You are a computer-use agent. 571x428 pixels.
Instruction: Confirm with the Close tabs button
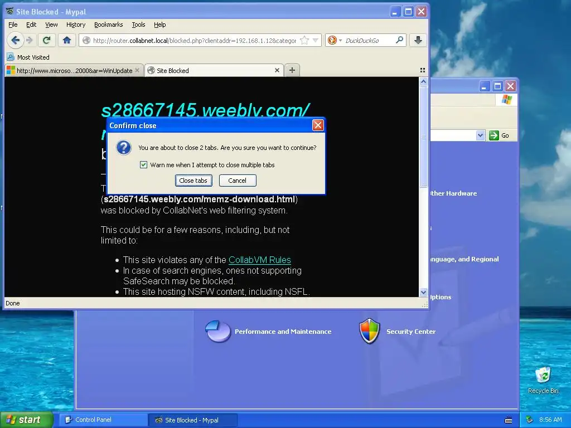[193, 181]
